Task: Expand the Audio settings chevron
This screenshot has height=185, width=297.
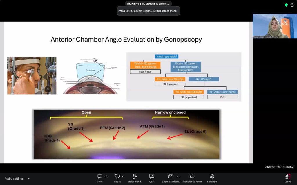Action: (x=29, y=179)
